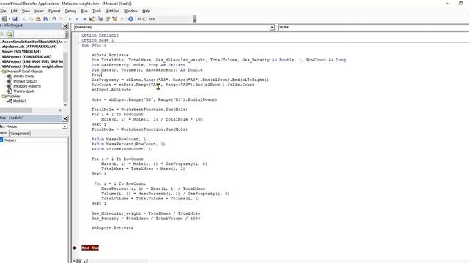Open the View menu
The width and height of the screenshot is (469, 263).
pos(26,11)
